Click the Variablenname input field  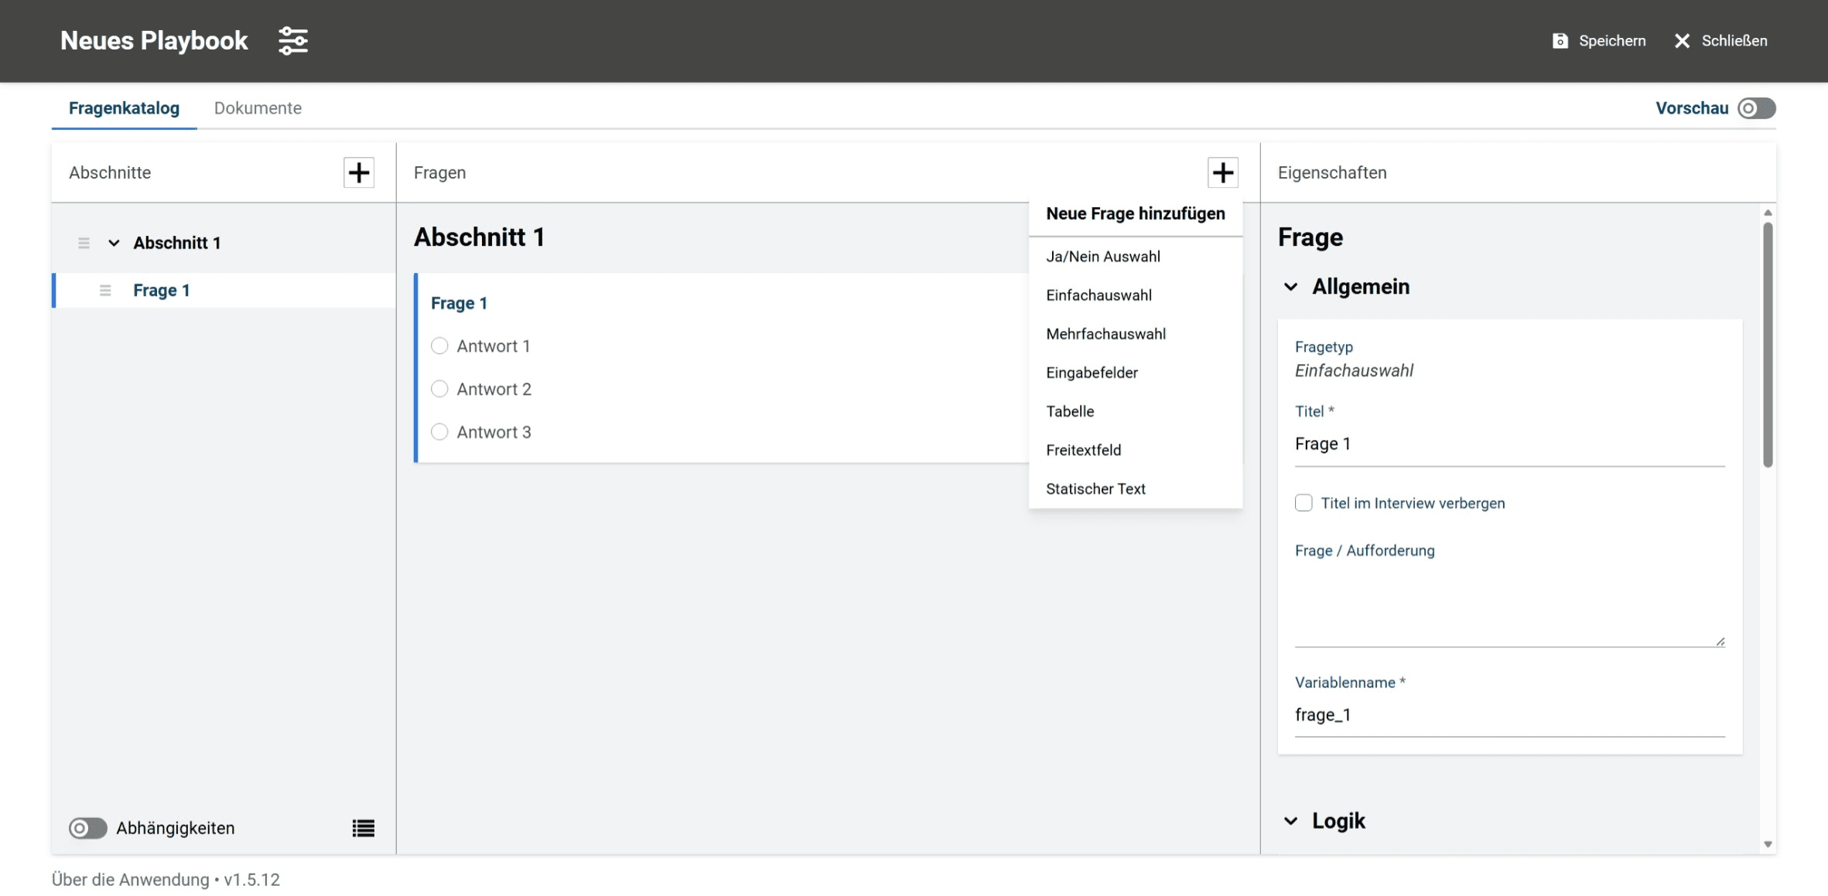tap(1509, 715)
